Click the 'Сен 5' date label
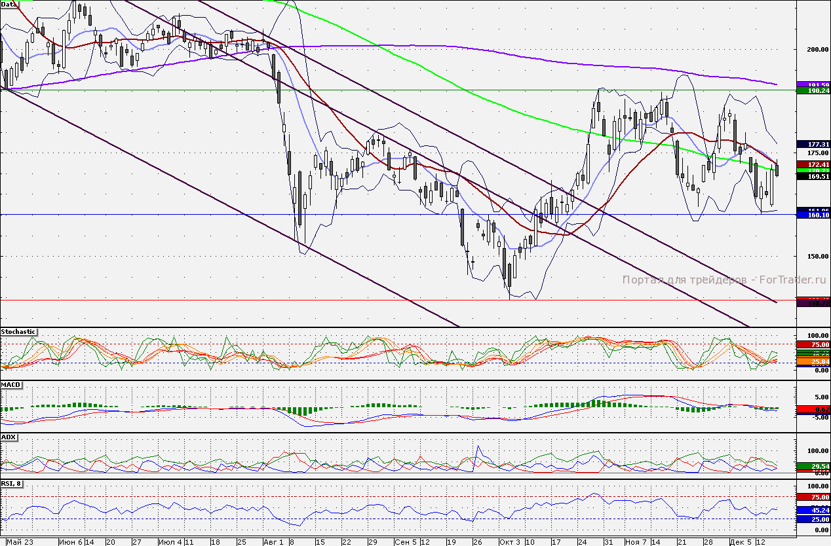 click(406, 541)
